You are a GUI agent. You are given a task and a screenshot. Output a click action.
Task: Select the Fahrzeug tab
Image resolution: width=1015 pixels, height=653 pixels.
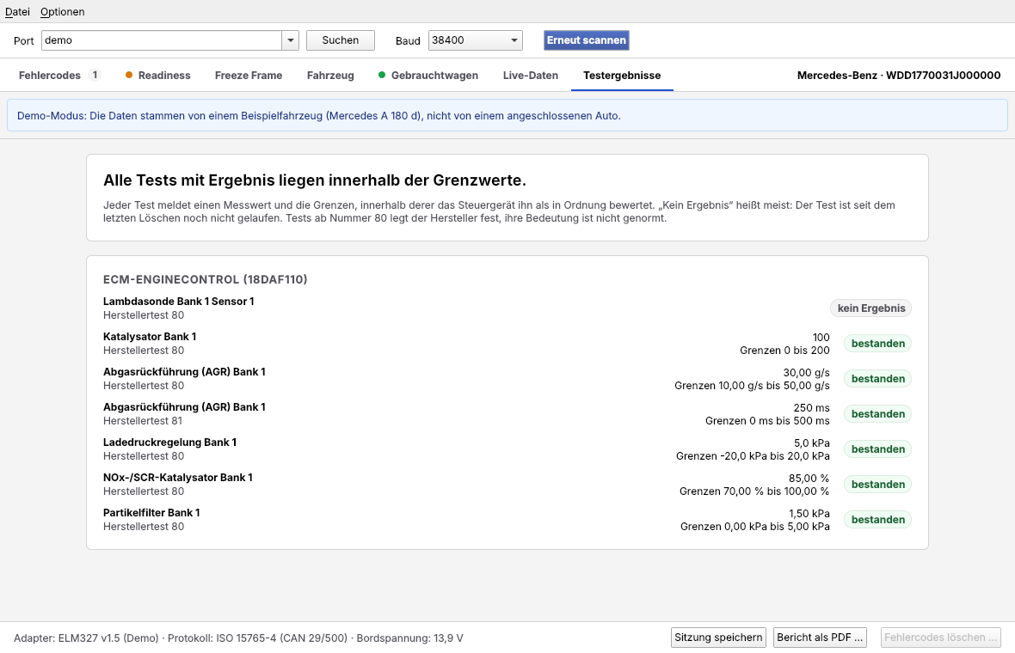coord(330,75)
